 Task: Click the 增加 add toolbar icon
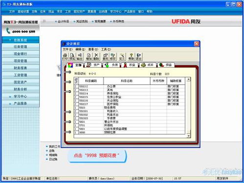coord(89,56)
